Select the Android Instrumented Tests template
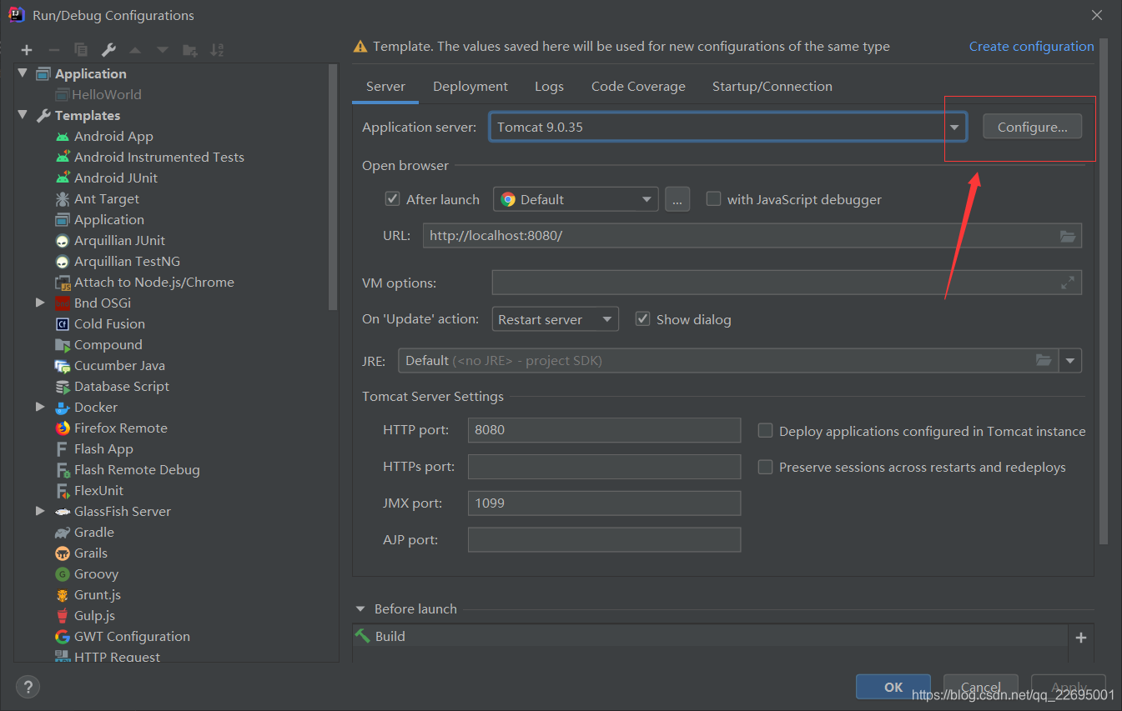Viewport: 1122px width, 711px height. (x=158, y=157)
